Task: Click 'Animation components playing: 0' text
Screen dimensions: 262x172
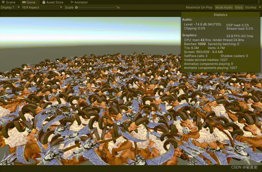Action: 209,64
